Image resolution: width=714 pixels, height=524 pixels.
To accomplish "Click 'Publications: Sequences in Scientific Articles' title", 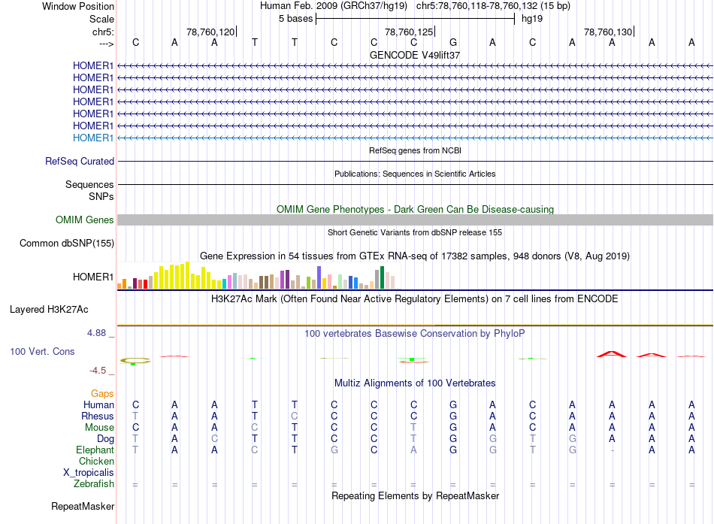I will [415, 174].
